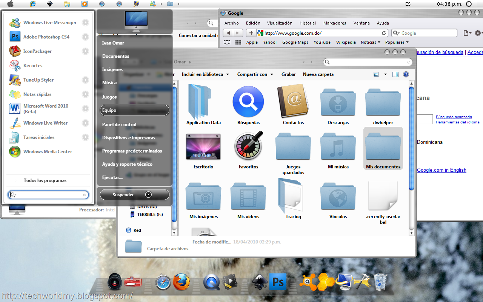Open Safari Top Sites grid icon

pyautogui.click(x=238, y=42)
